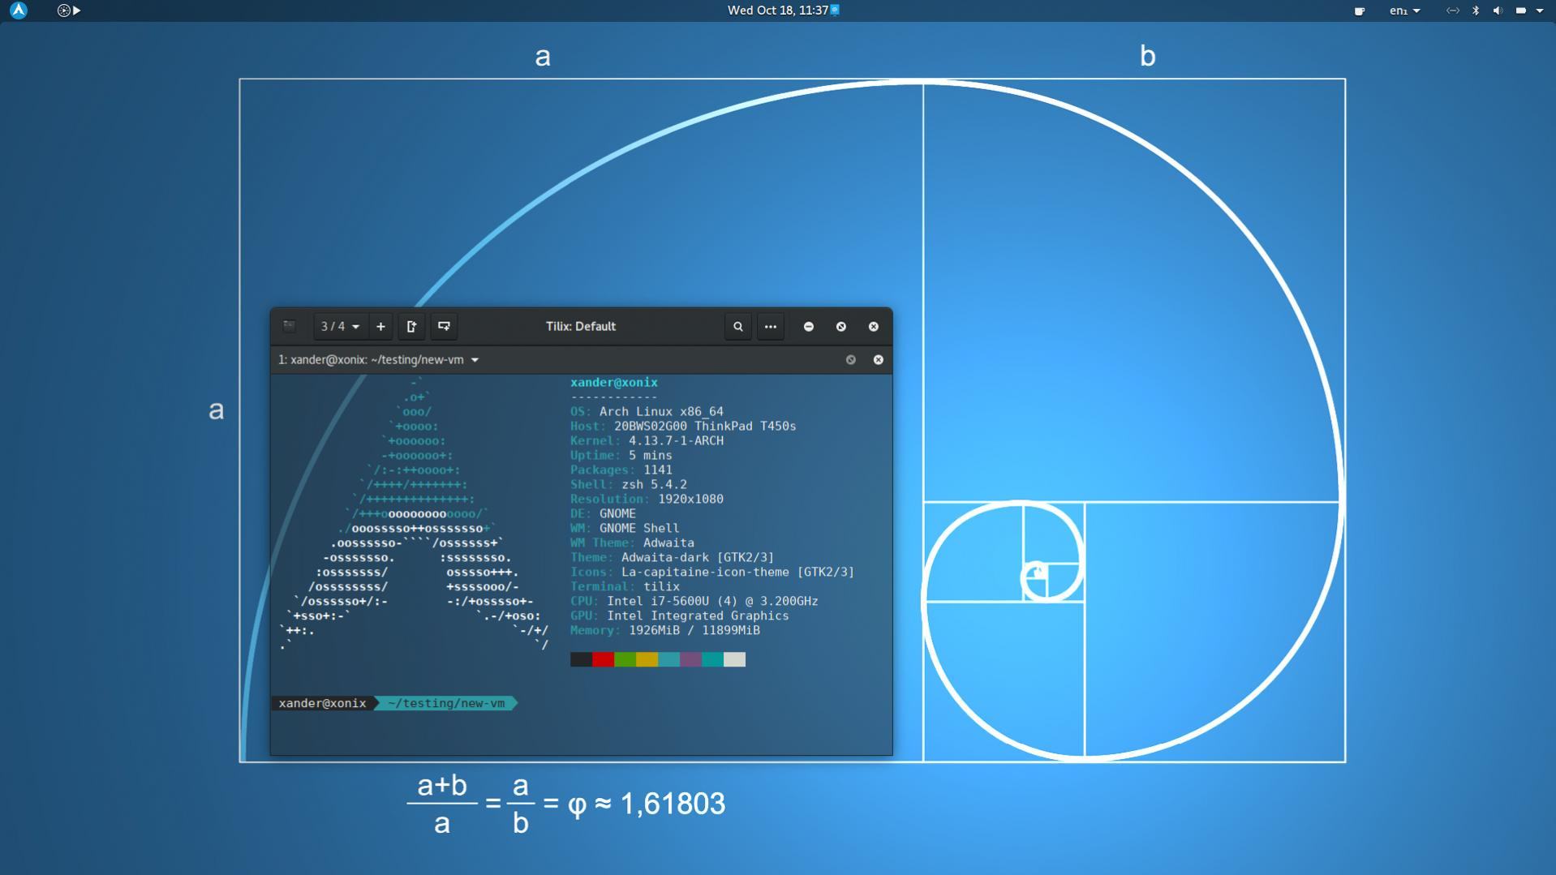Open the system menu dropdown arrow
The image size is (1556, 875).
(x=1540, y=11)
